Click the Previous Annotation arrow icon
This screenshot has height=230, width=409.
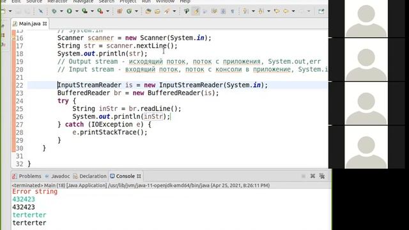click(x=261, y=11)
